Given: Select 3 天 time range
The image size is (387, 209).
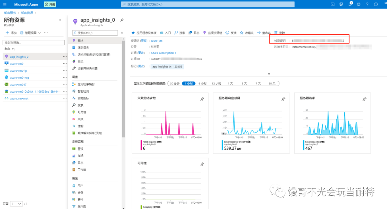Looking at the screenshot, I should click(244, 84).
